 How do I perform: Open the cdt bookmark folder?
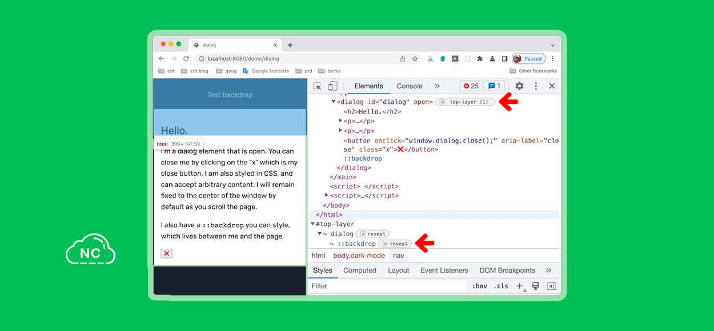(166, 71)
